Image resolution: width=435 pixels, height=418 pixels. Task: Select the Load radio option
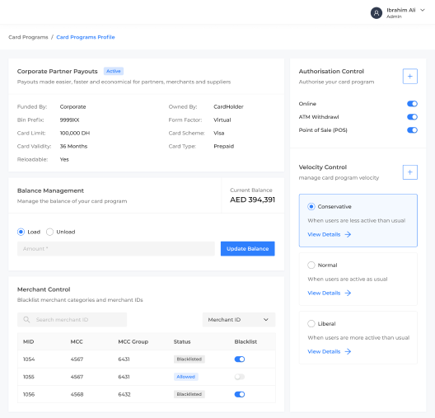pos(21,232)
